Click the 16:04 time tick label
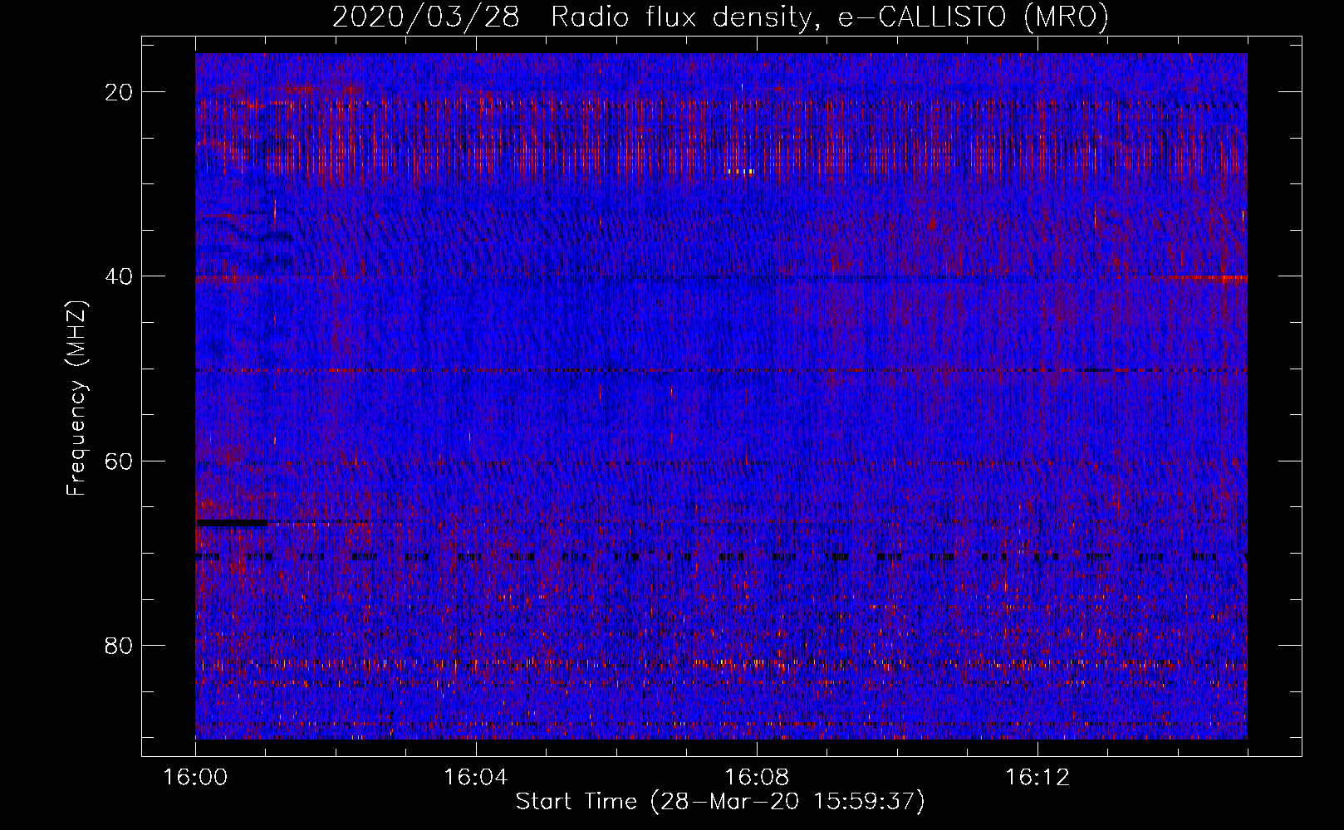This screenshot has height=830, width=1344. tap(476, 778)
